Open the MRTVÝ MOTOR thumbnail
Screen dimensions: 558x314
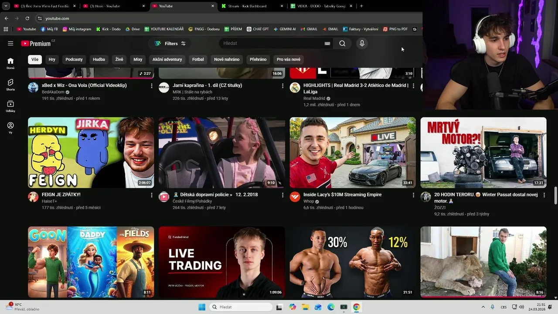point(483,153)
